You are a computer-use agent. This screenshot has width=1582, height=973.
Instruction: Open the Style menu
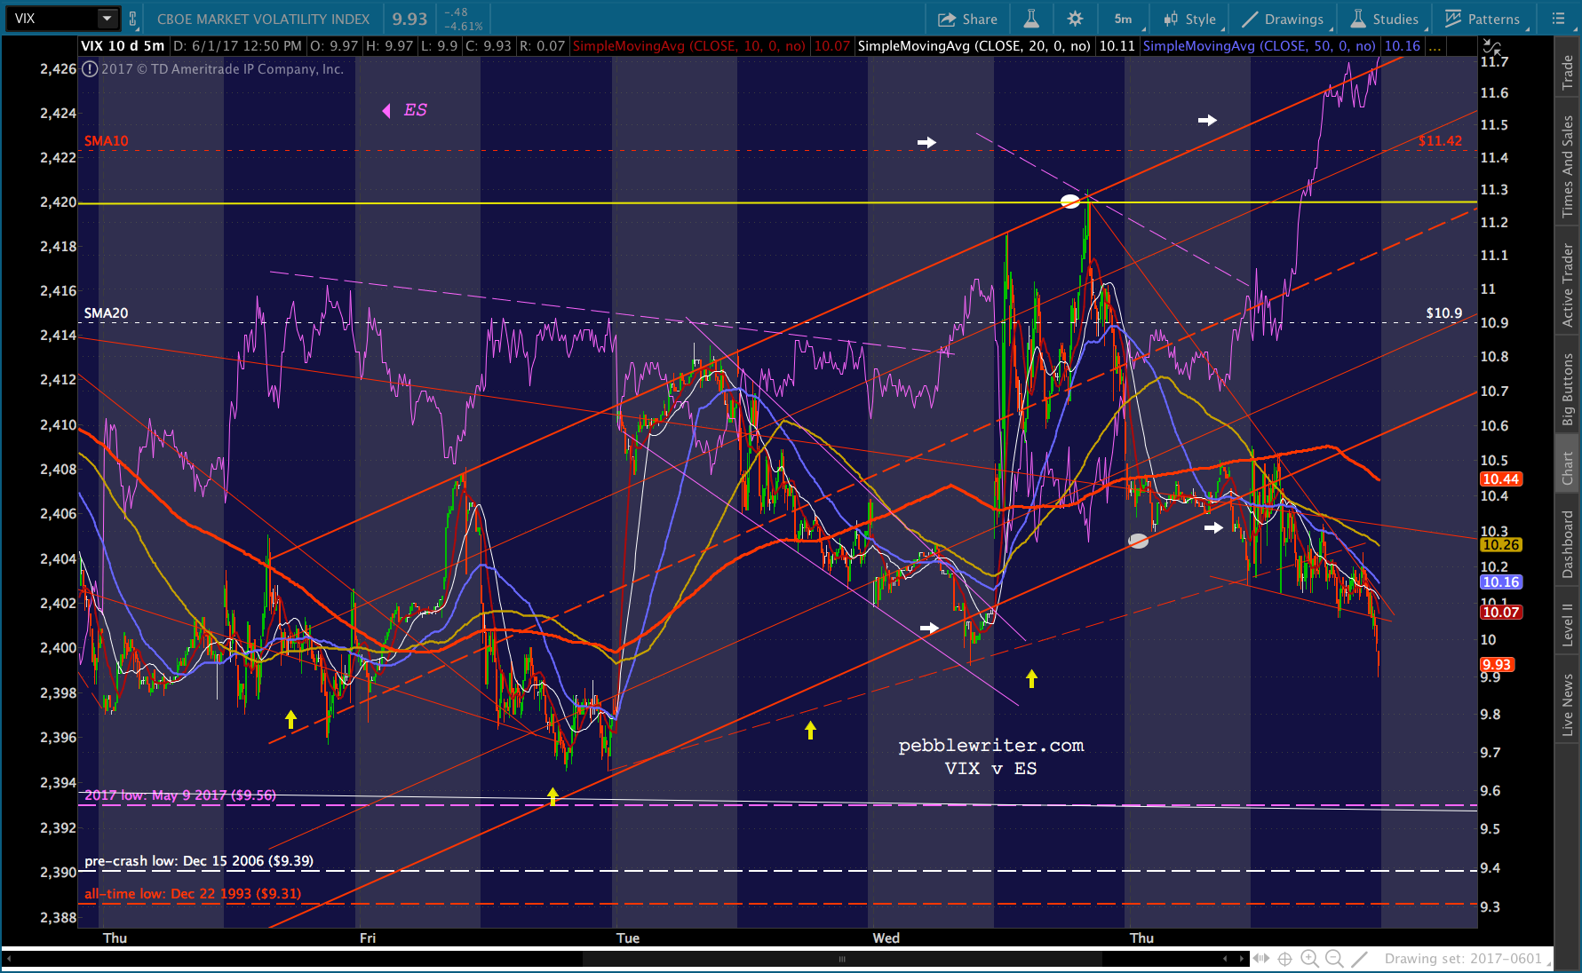tap(1189, 19)
